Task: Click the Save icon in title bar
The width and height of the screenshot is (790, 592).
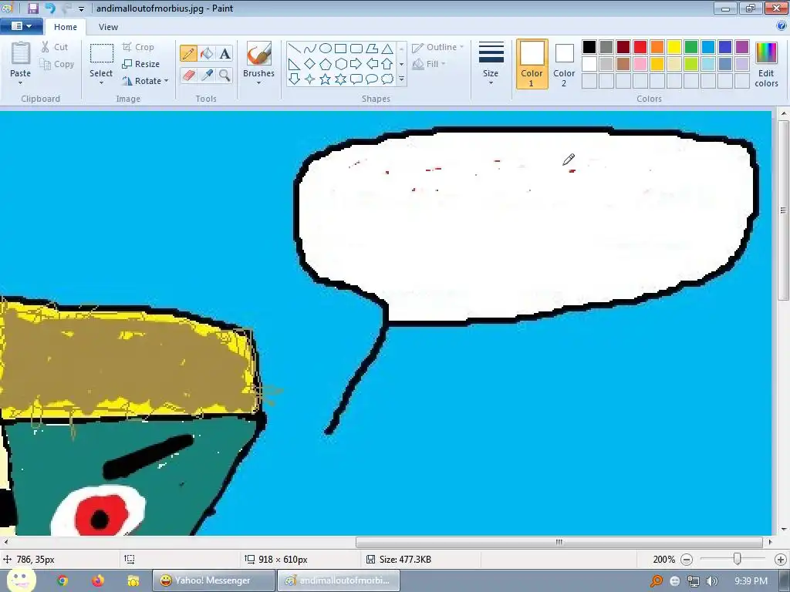Action: click(x=33, y=8)
